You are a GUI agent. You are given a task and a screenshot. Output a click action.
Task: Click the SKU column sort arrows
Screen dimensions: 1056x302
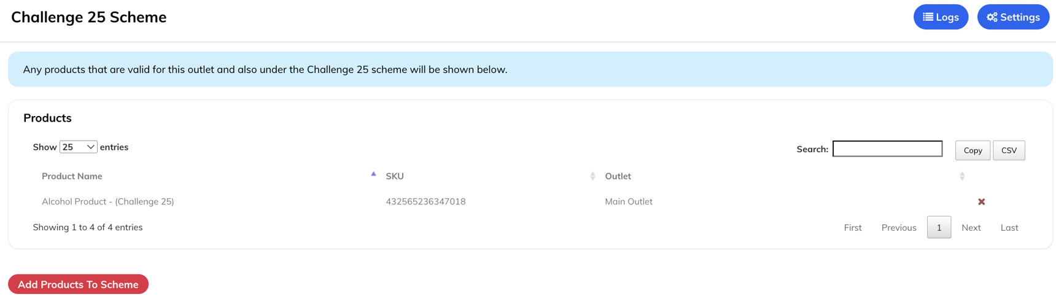tap(592, 176)
